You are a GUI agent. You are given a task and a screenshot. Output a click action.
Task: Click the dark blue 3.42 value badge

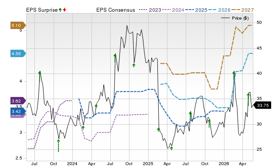18,111
